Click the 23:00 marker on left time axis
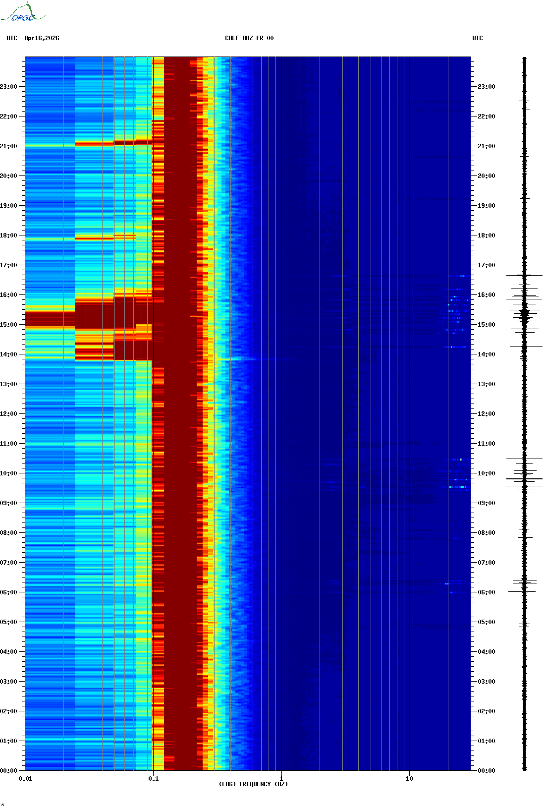Screen dimensions: 546x810 (x=9, y=87)
